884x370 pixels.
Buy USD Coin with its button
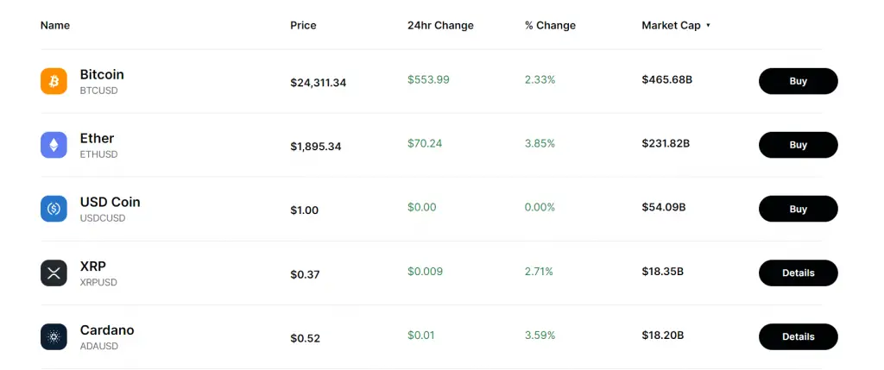click(799, 209)
